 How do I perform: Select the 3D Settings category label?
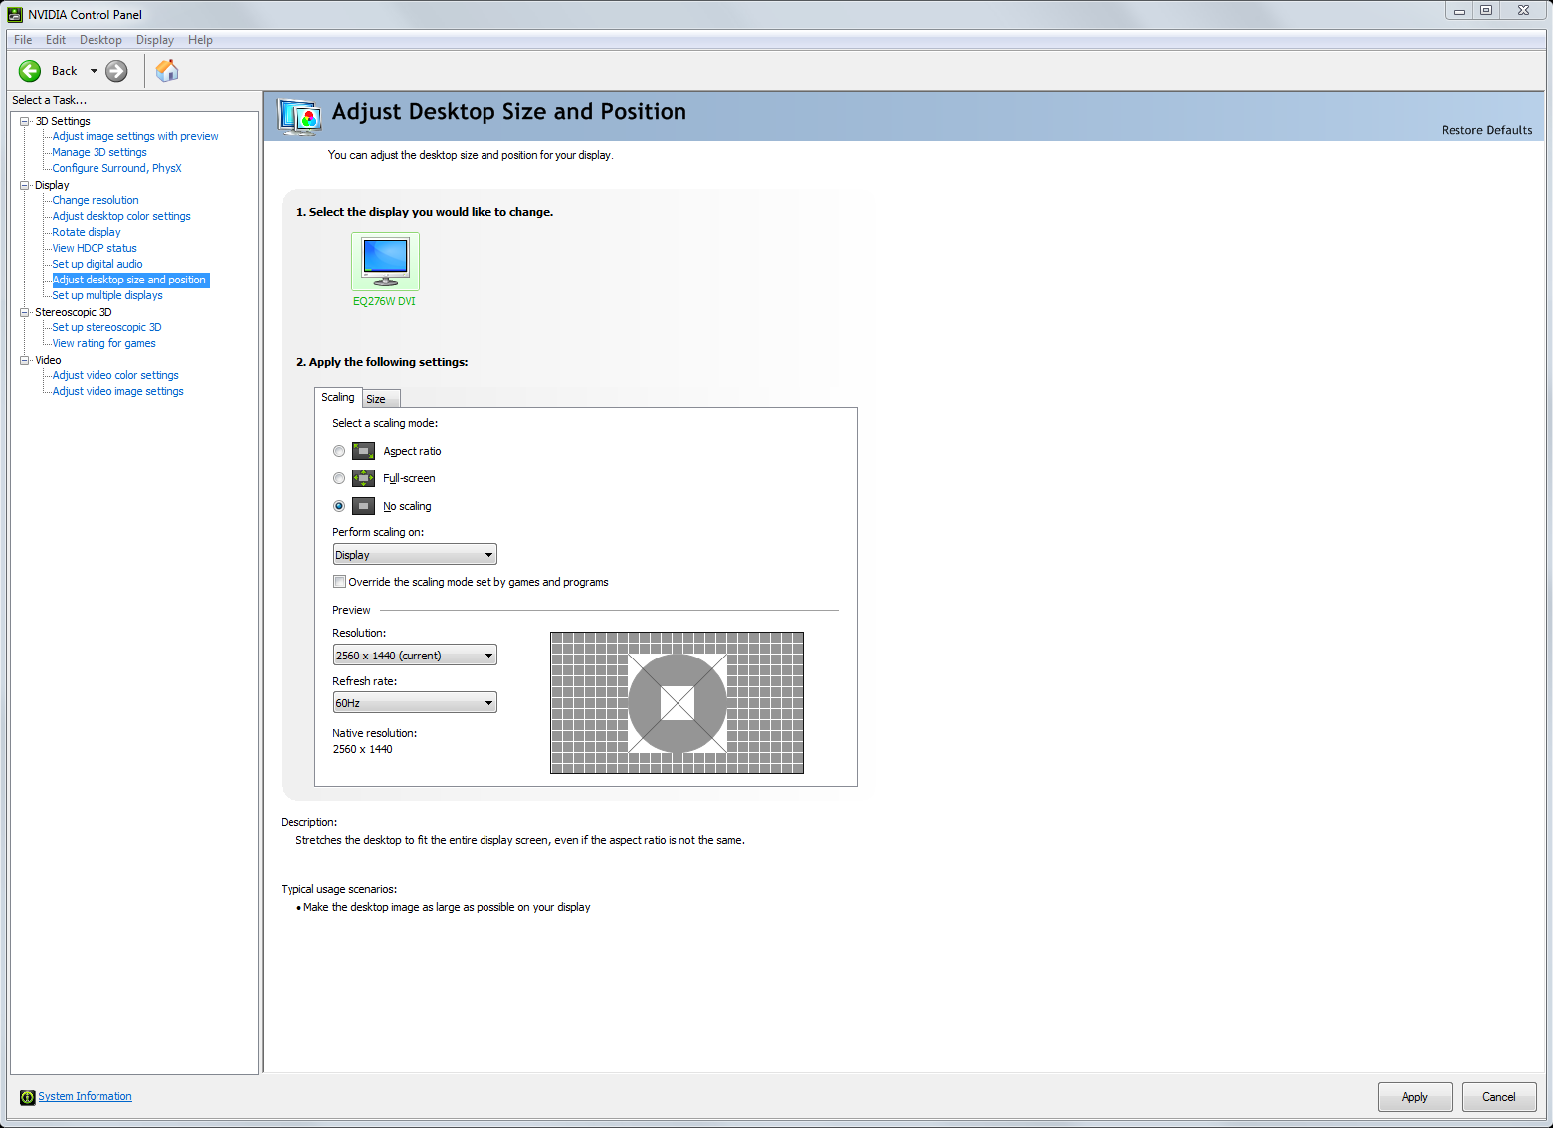[x=63, y=121]
